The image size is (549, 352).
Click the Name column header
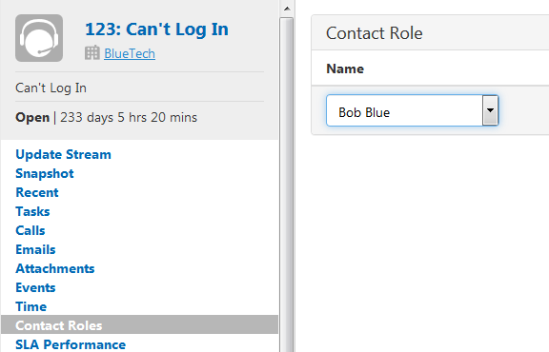[x=345, y=68]
